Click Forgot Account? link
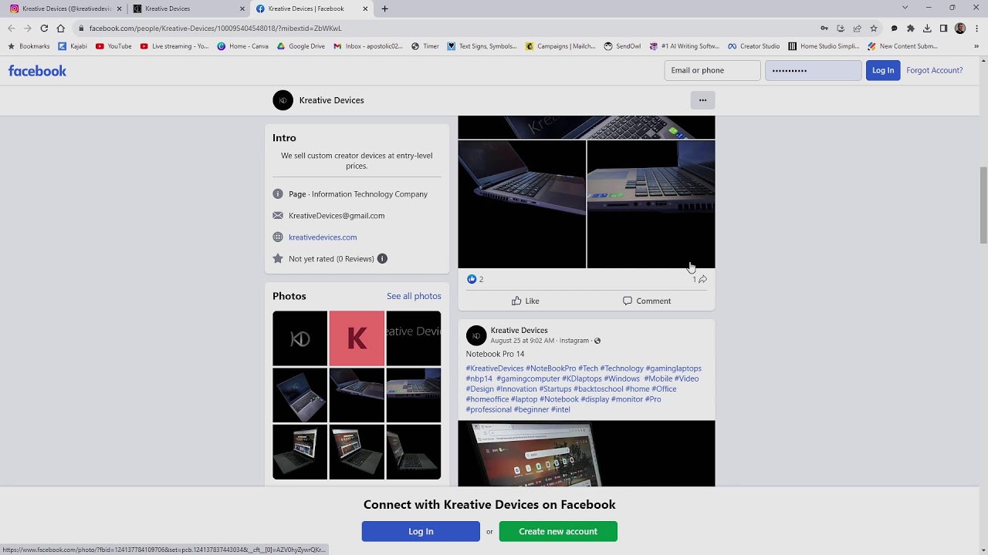Screen dimensions: 988x555 click(x=934, y=70)
